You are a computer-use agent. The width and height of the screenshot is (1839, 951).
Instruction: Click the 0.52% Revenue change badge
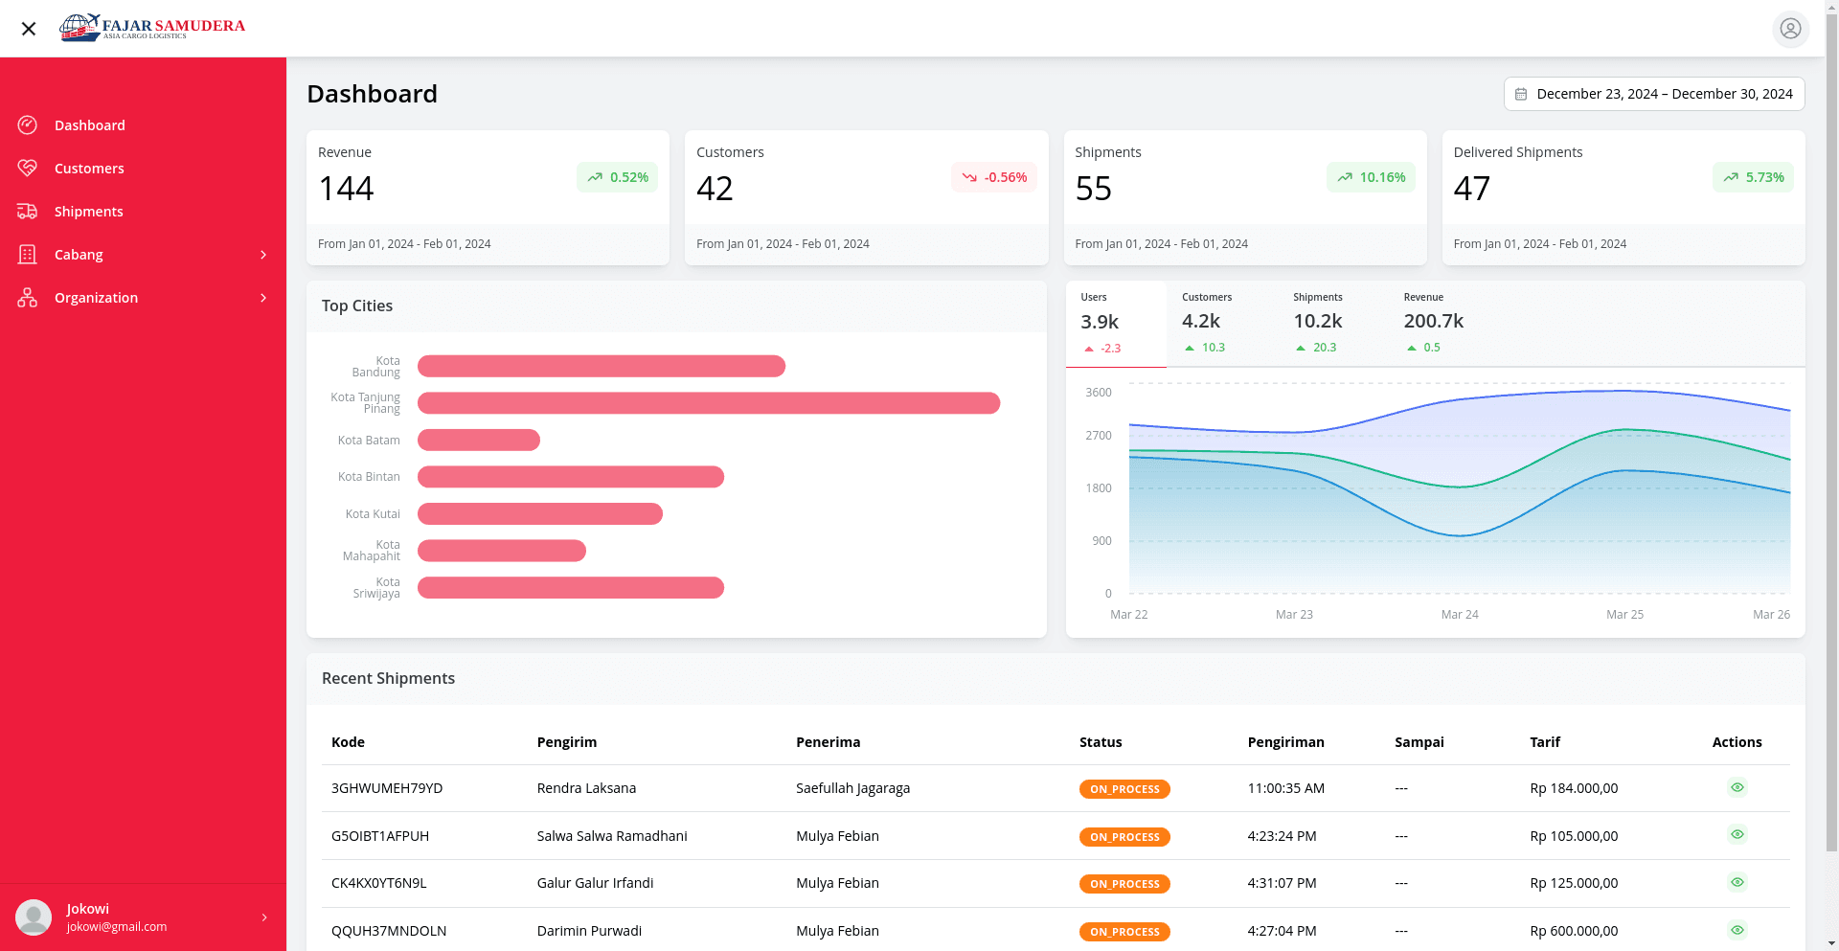click(617, 177)
